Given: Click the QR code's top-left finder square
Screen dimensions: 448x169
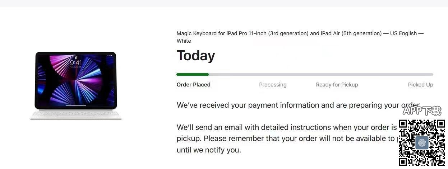Looking at the screenshot, I should coord(403,125).
